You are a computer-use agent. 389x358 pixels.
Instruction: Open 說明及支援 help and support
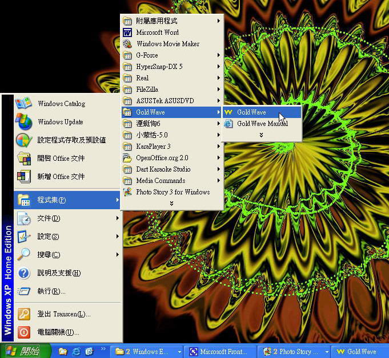coord(59,273)
